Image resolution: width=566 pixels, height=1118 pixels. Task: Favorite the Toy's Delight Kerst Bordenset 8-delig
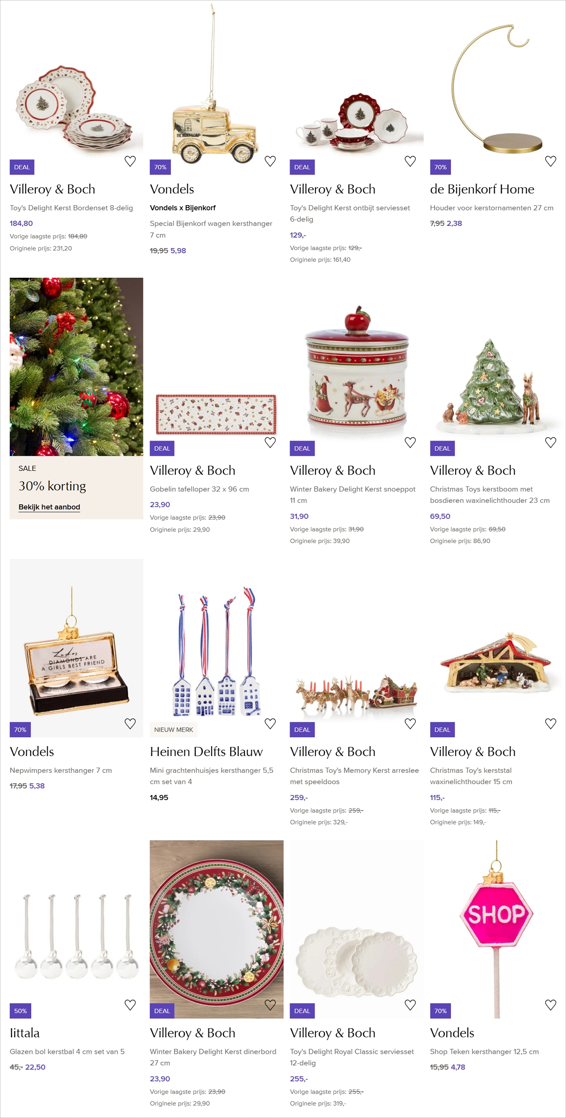tap(130, 161)
